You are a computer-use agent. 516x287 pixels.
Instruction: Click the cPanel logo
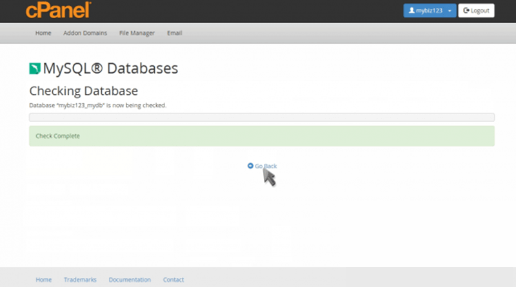tap(58, 10)
